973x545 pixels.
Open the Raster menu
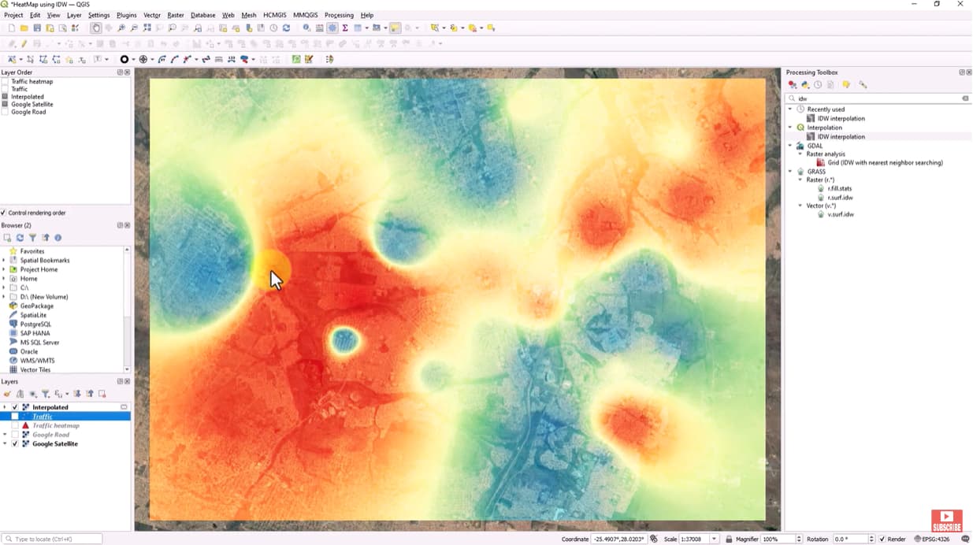pos(175,15)
